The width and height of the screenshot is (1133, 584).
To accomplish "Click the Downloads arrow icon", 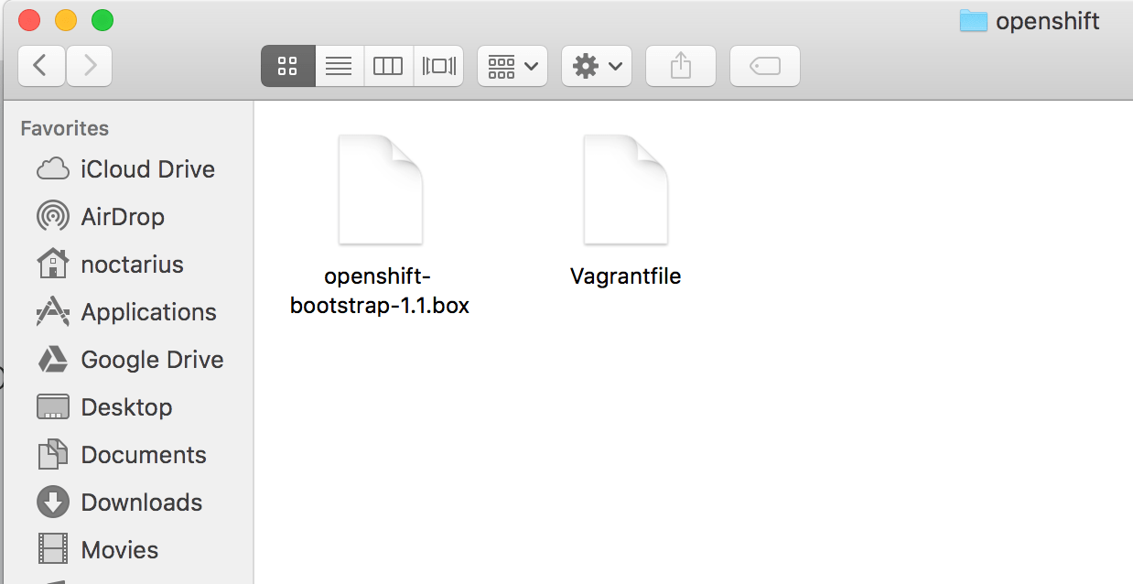I will [53, 503].
